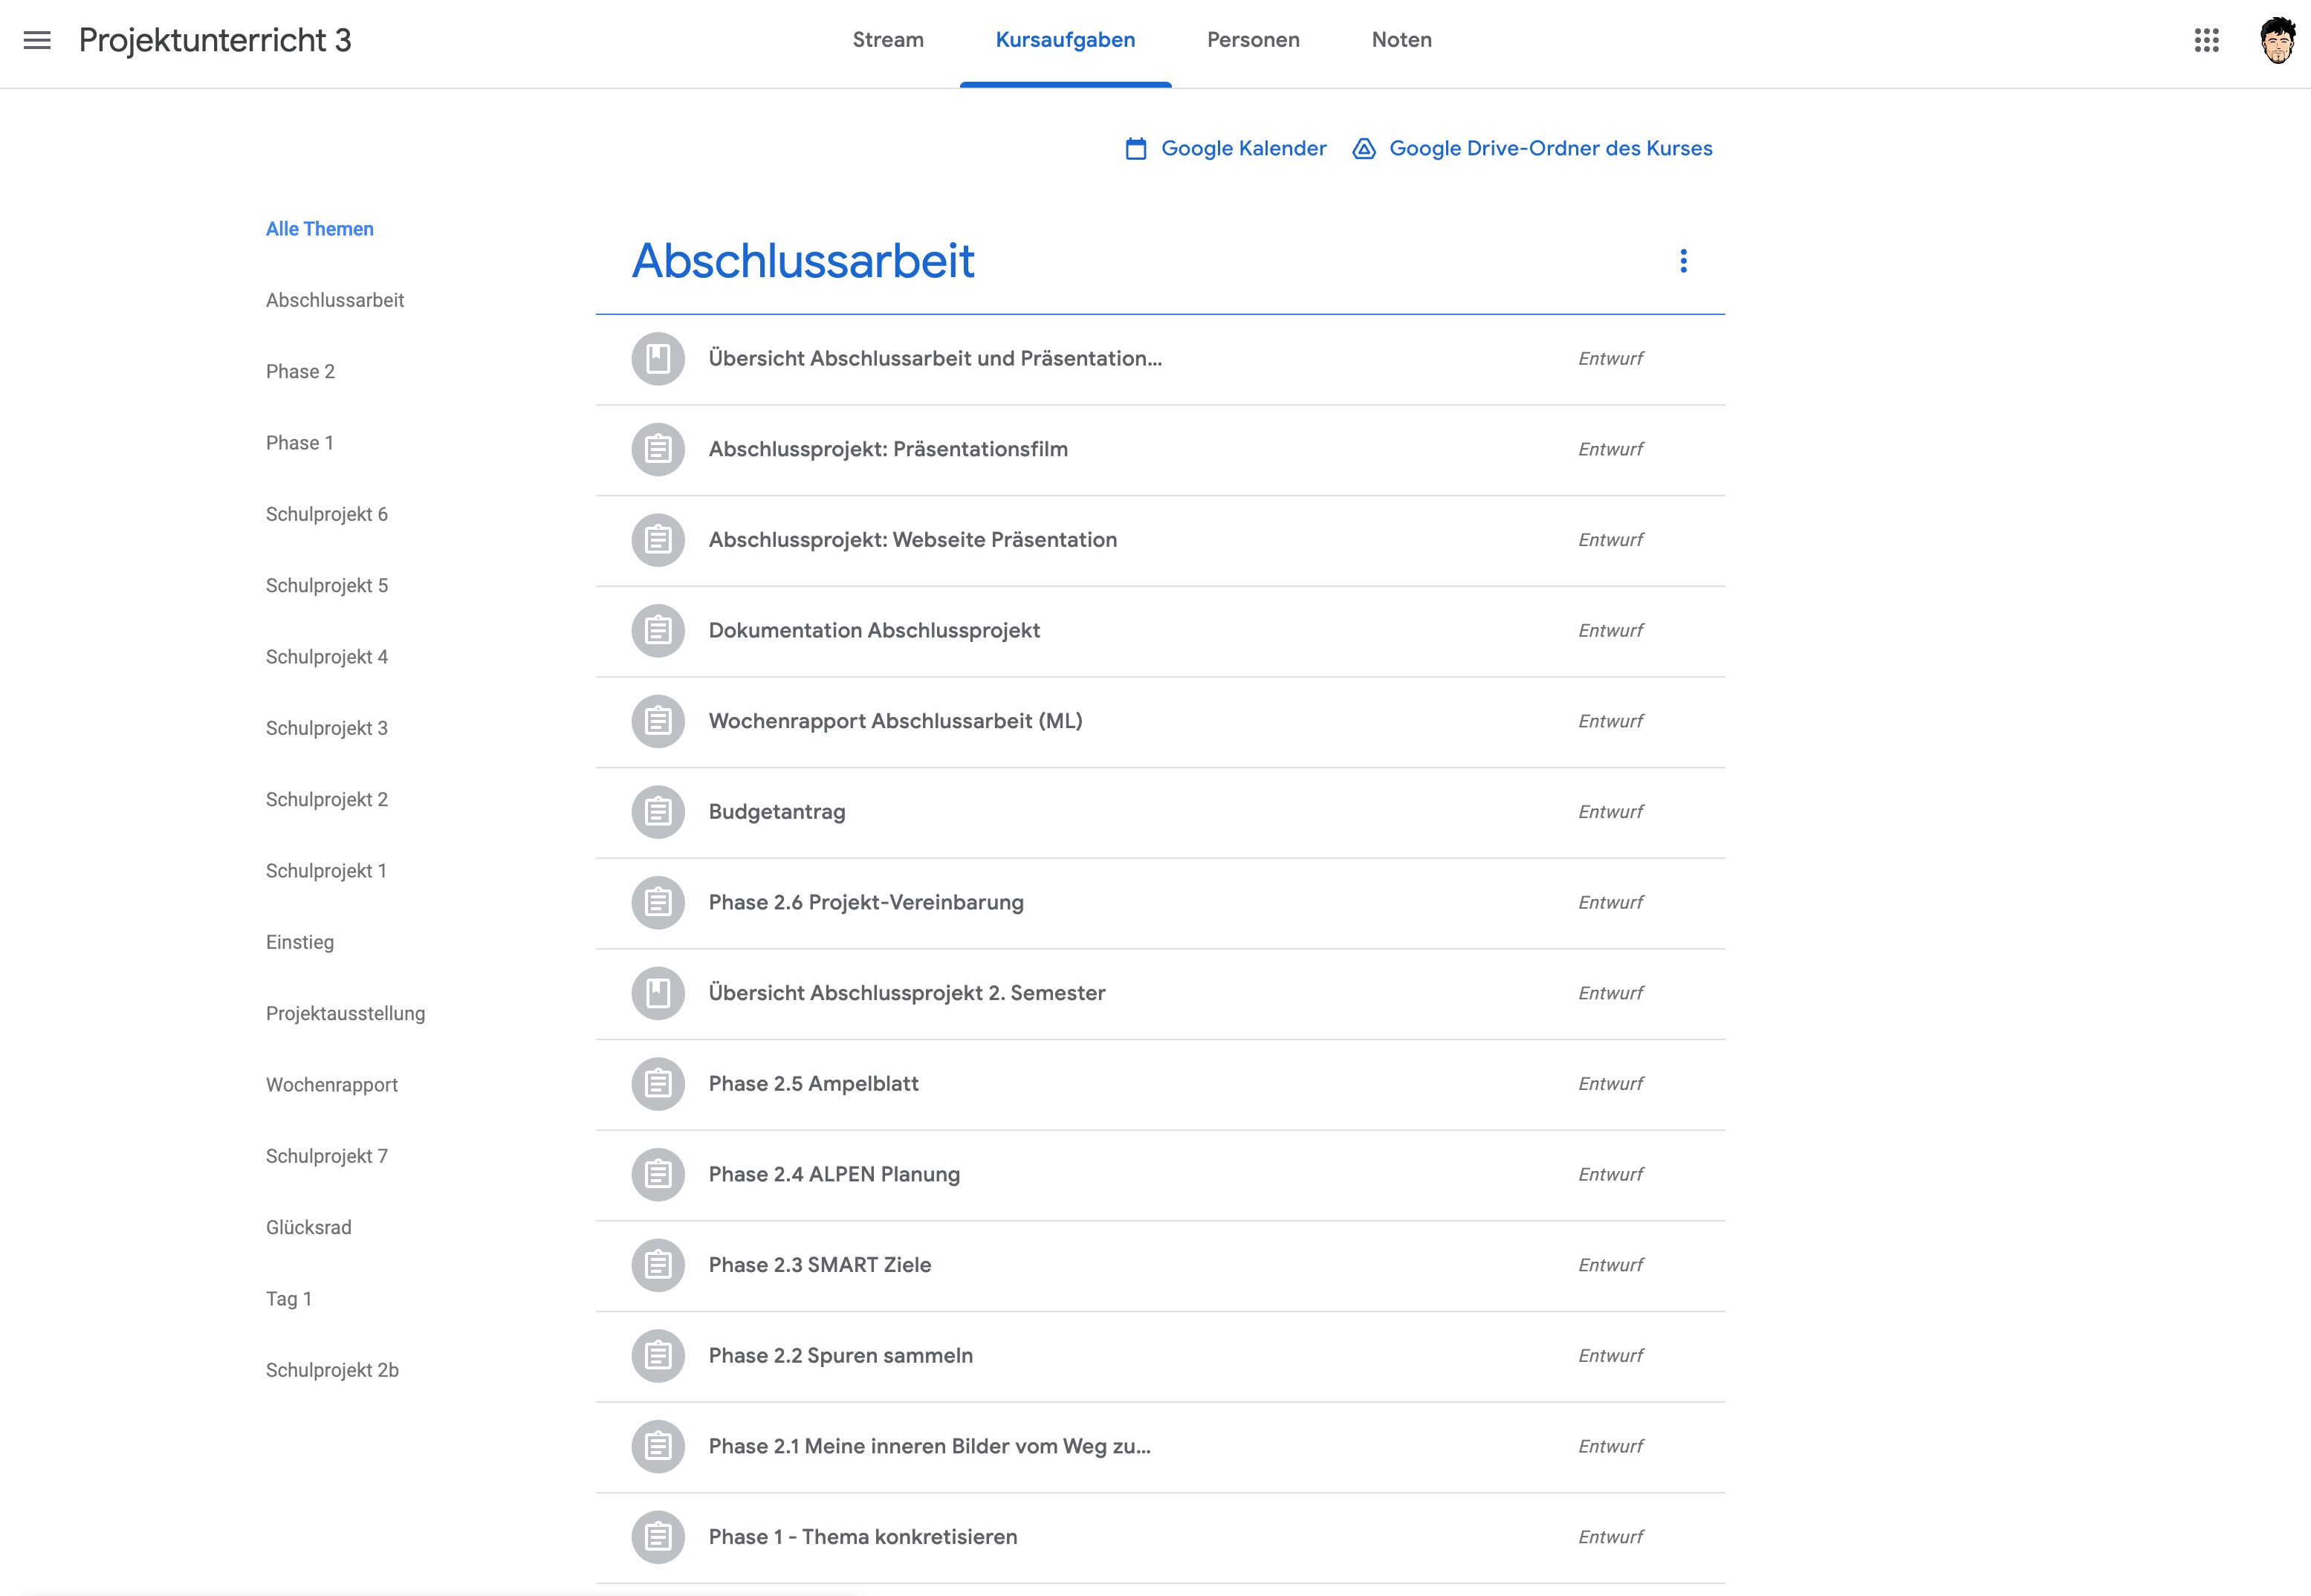2311x1596 pixels.
Task: Select the Schulprojekt 2 topic
Action: 327,800
